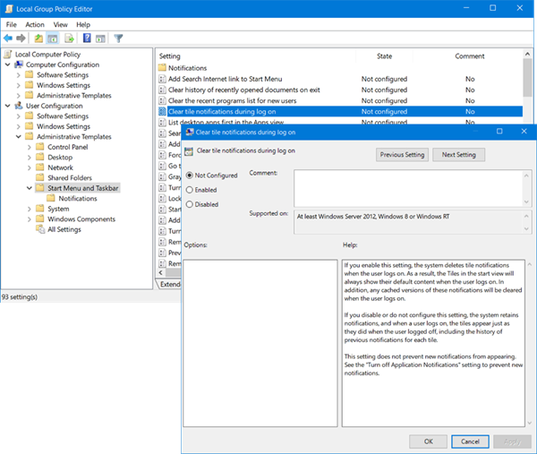This screenshot has height=454, width=537.
Task: Expand the Network node
Action: click(30, 167)
